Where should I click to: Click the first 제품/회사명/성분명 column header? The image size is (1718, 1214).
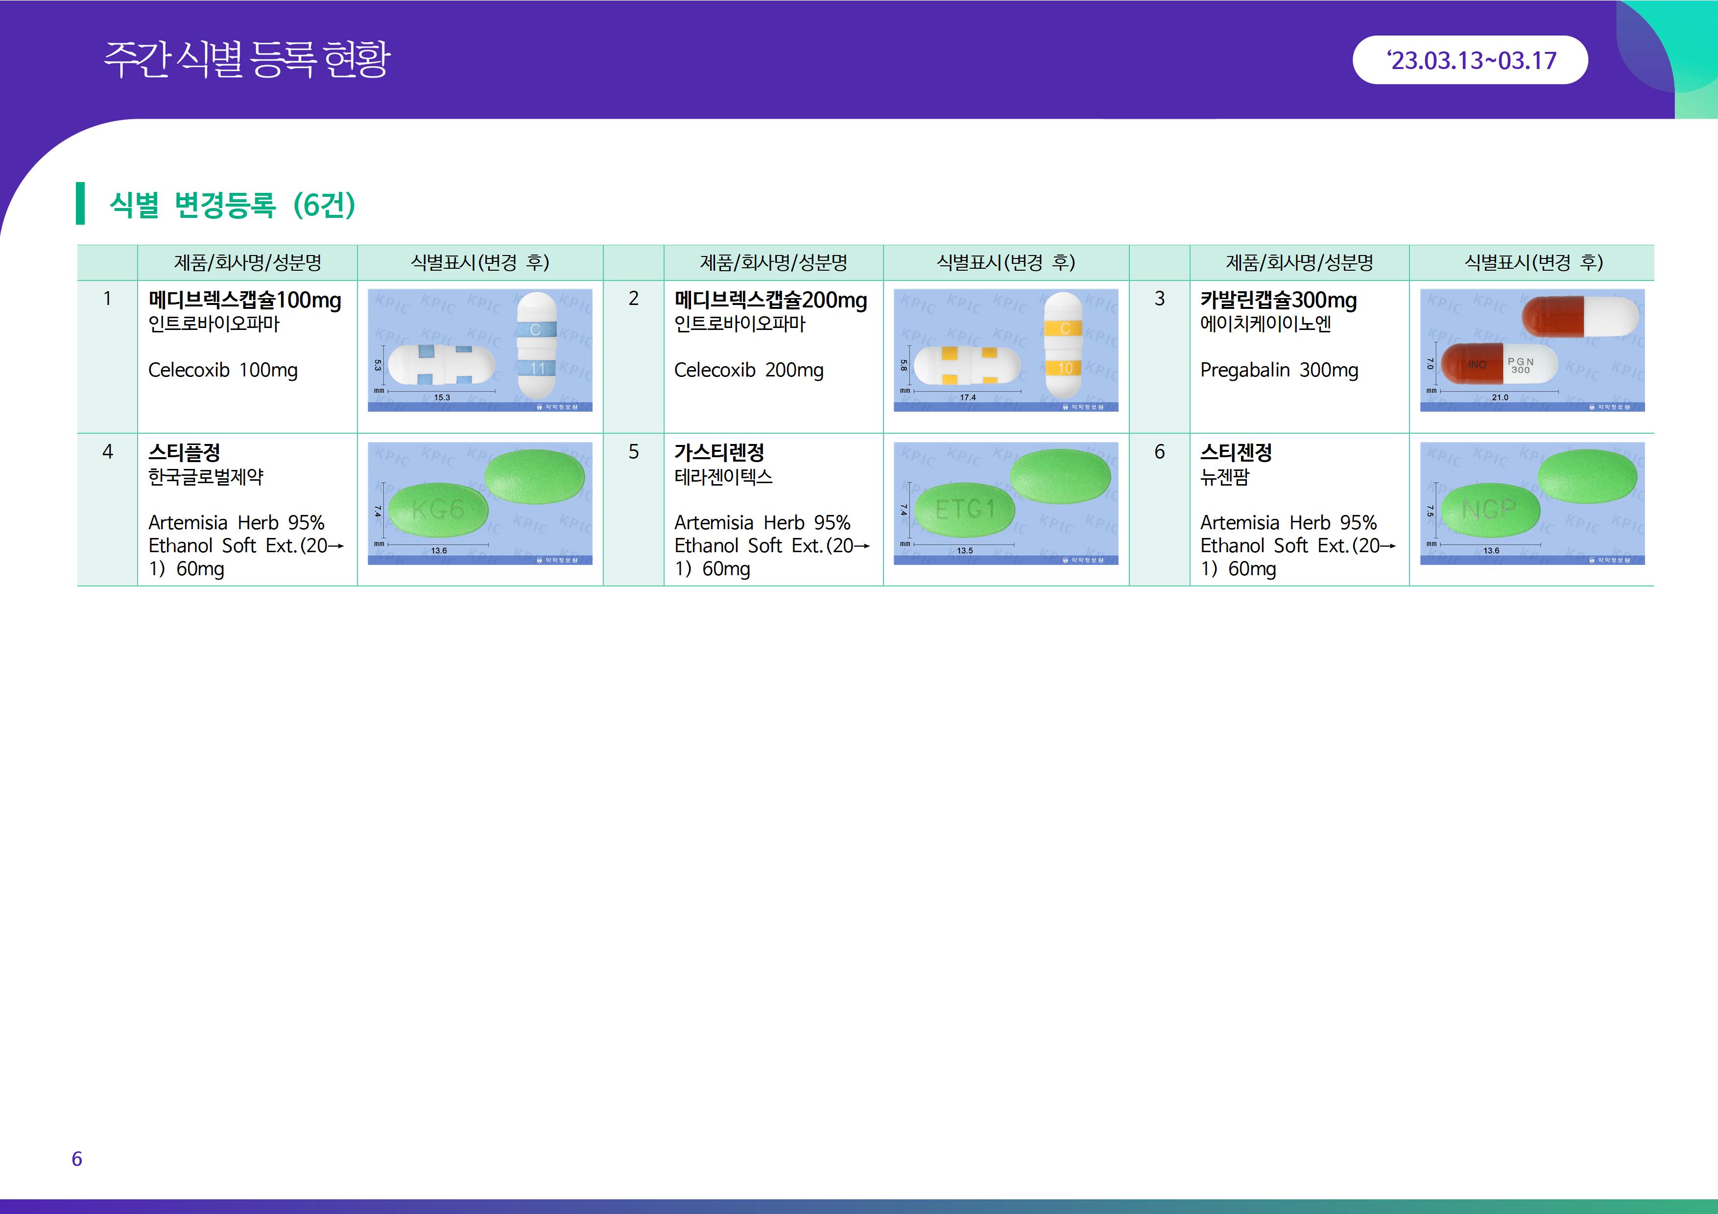click(x=248, y=262)
